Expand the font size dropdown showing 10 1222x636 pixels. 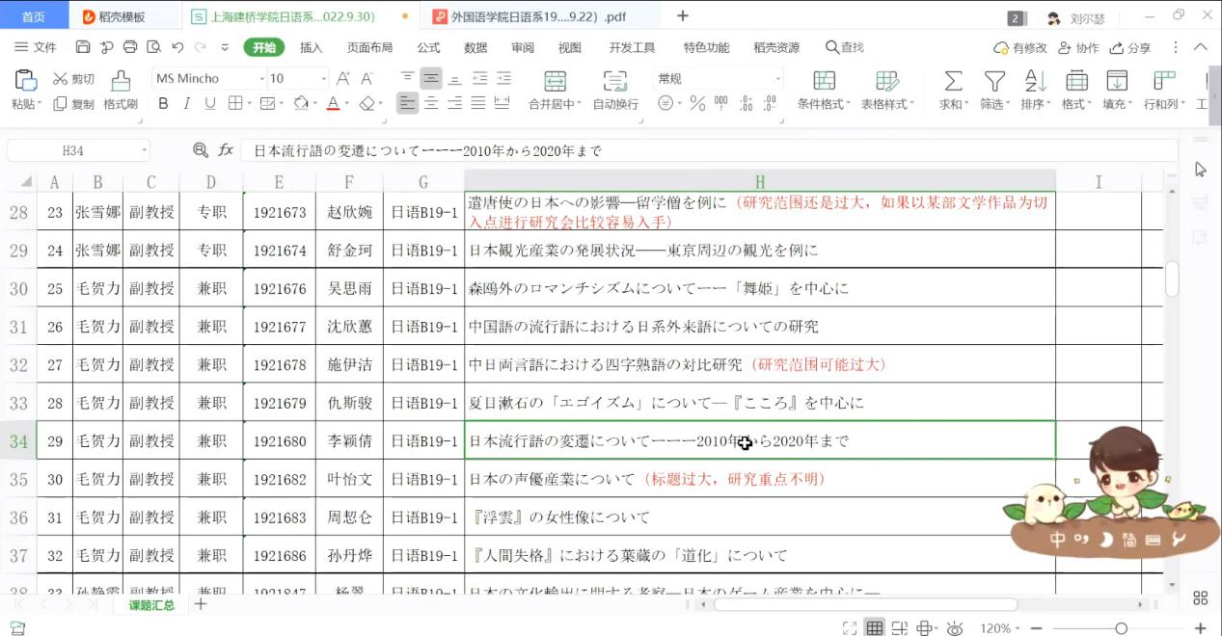323,79
